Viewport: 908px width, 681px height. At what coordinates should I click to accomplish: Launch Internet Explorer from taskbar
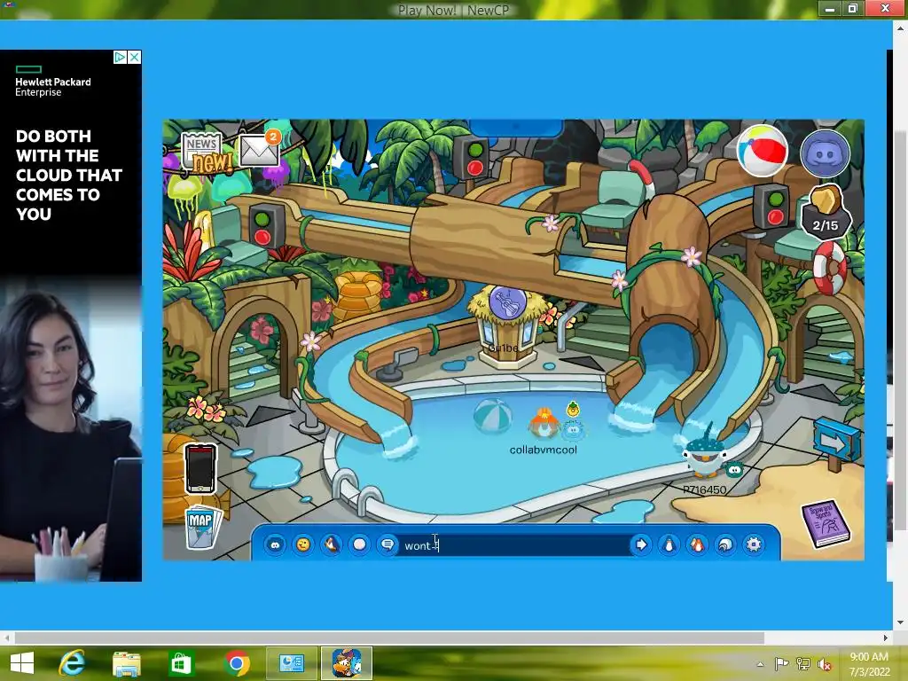72,663
